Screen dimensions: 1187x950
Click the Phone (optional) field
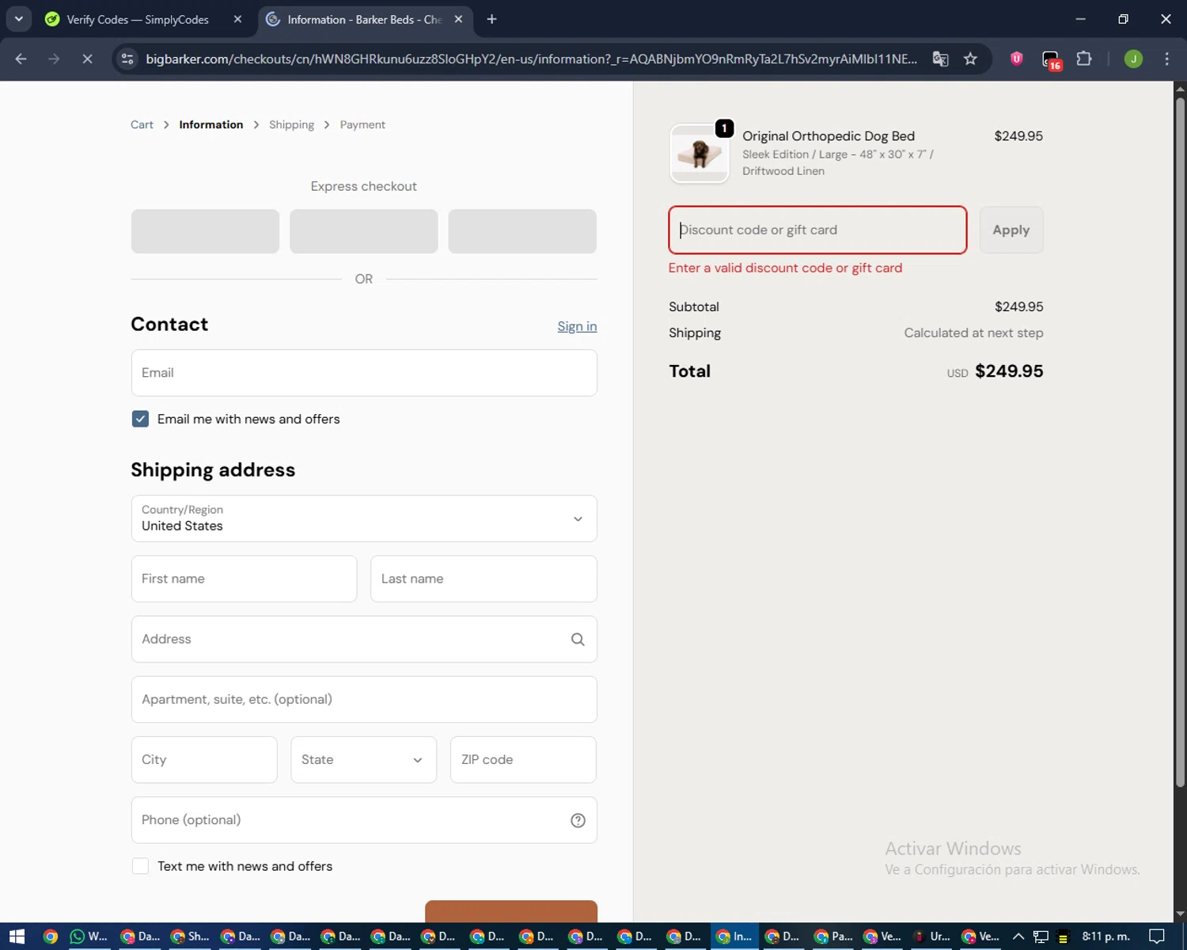tap(364, 820)
